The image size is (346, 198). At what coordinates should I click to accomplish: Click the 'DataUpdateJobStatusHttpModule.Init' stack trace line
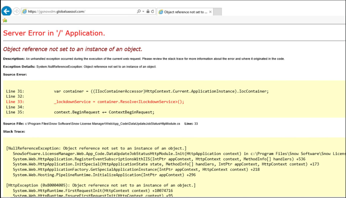tap(179, 154)
